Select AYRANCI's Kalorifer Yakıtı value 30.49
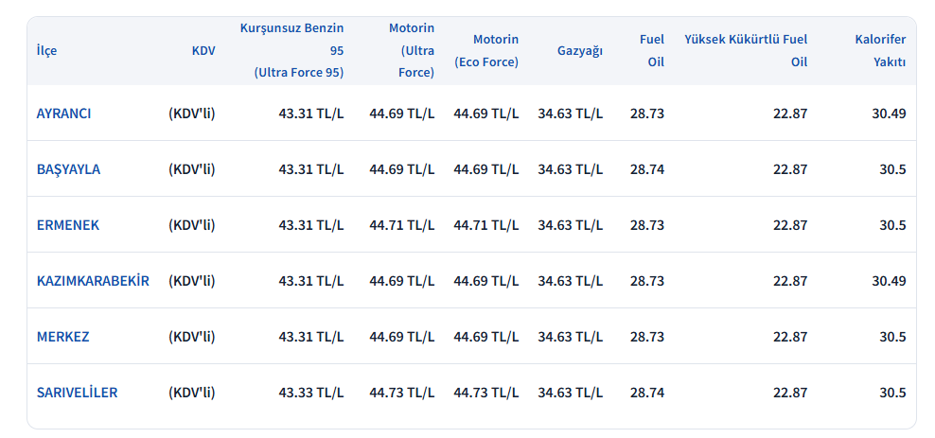 889,114
